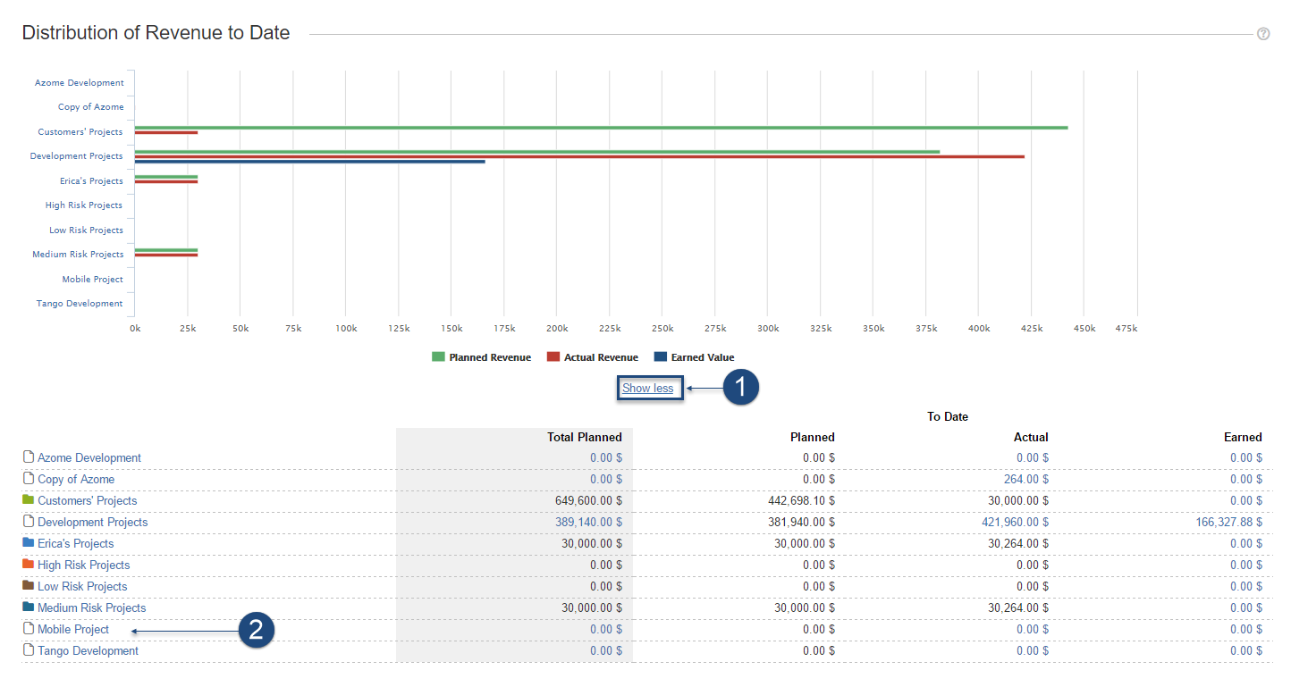The image size is (1291, 687).
Task: Click the blue Development Projects earned value bar
Action: pyautogui.click(x=309, y=162)
